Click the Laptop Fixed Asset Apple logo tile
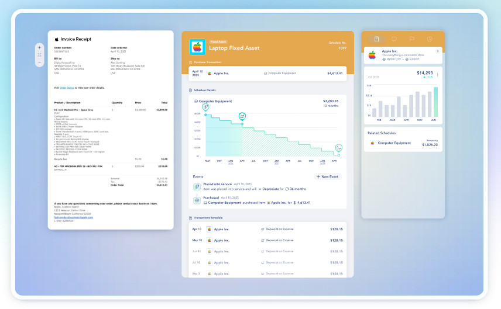The width and height of the screenshot is (501, 309). pyautogui.click(x=197, y=47)
